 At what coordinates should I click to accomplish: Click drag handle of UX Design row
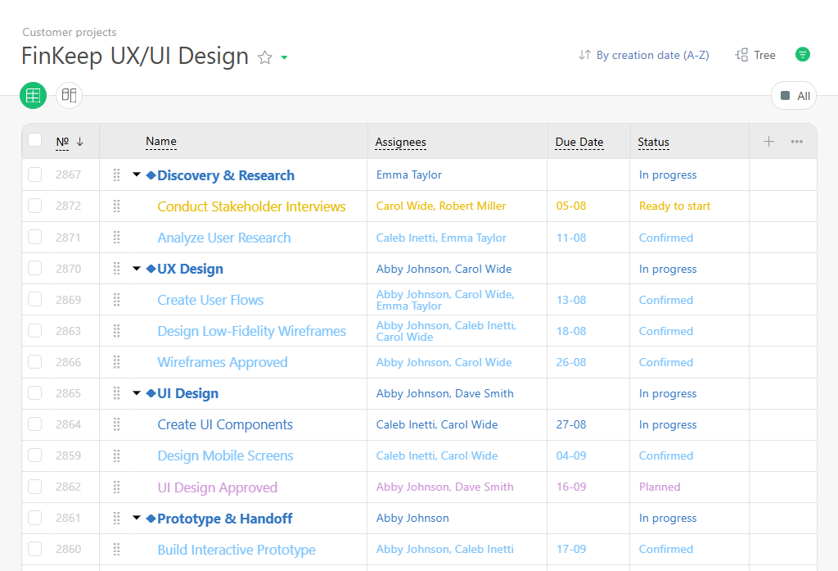coord(116,269)
